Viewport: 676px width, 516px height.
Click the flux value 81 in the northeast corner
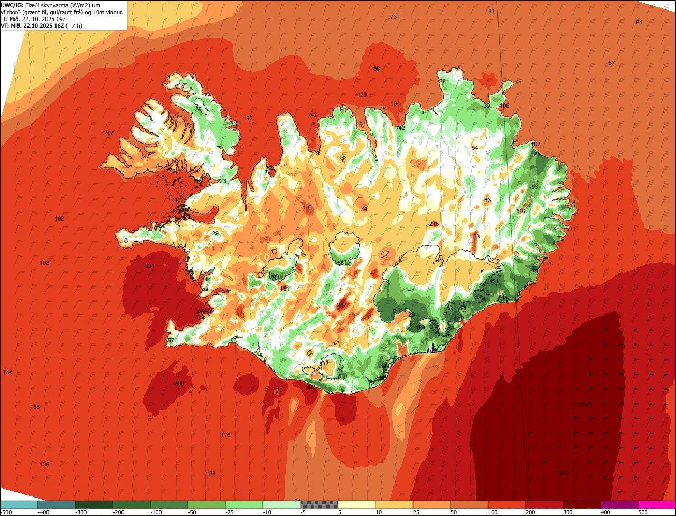(x=639, y=22)
